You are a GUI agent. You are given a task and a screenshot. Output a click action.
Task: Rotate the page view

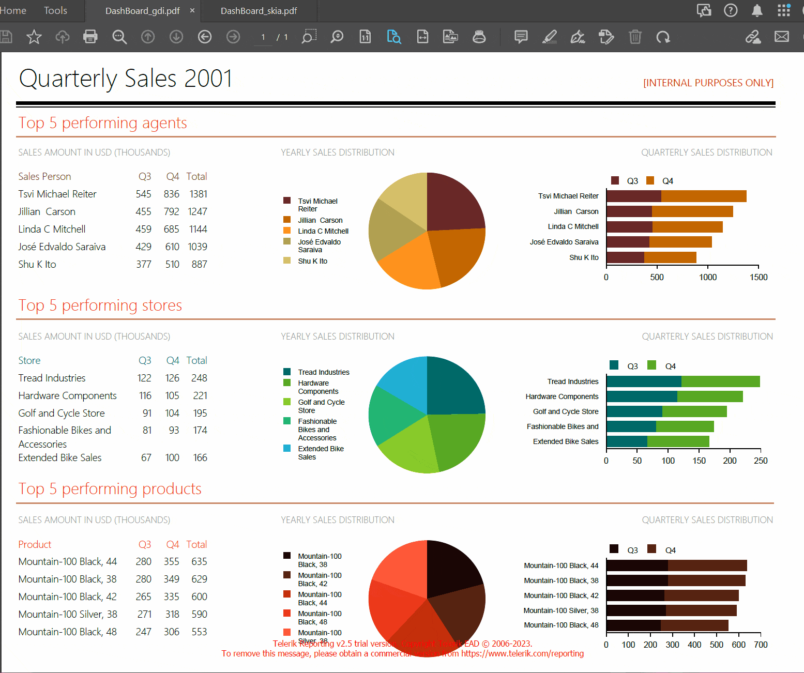click(663, 37)
